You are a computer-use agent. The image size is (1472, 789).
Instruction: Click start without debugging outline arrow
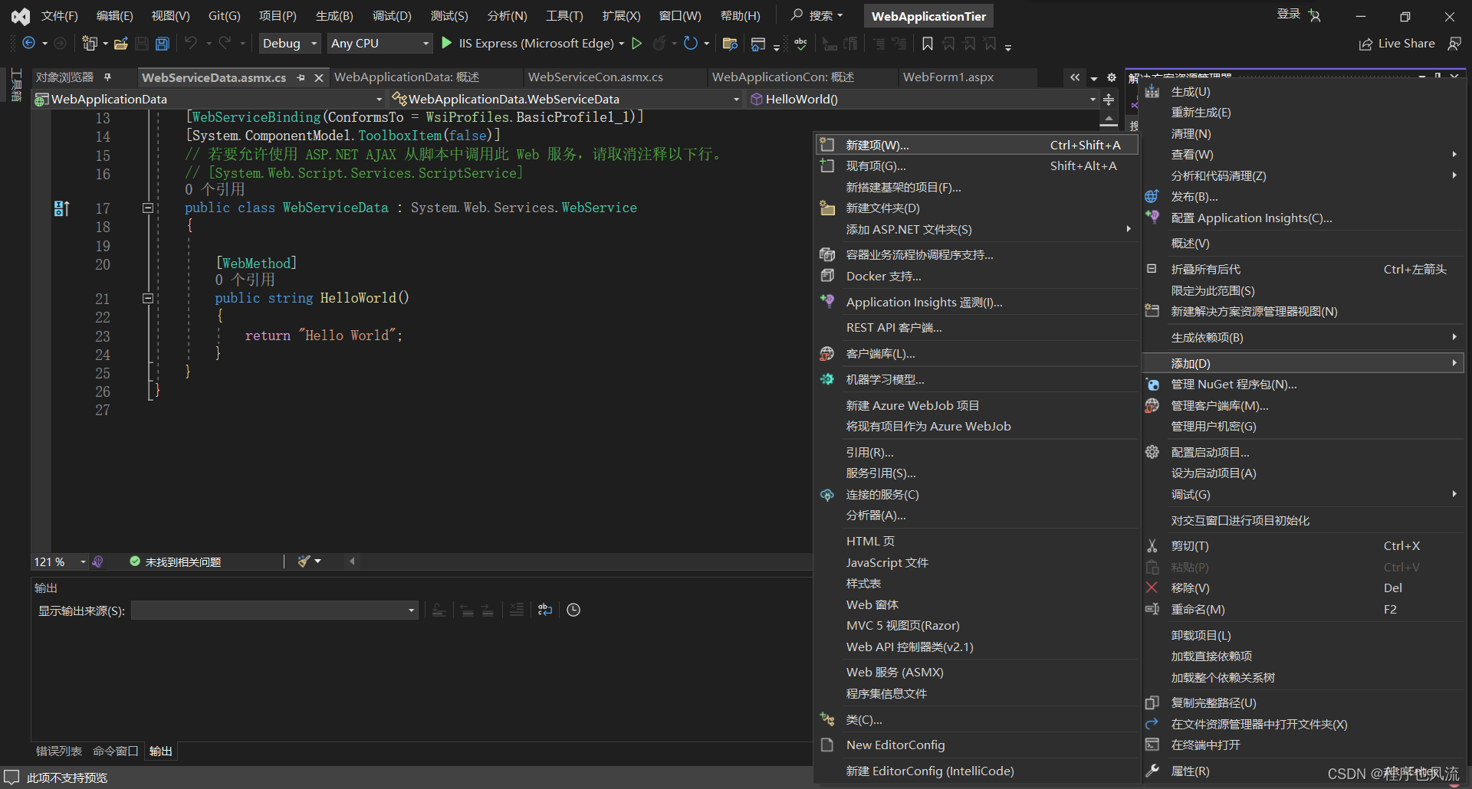tap(636, 44)
